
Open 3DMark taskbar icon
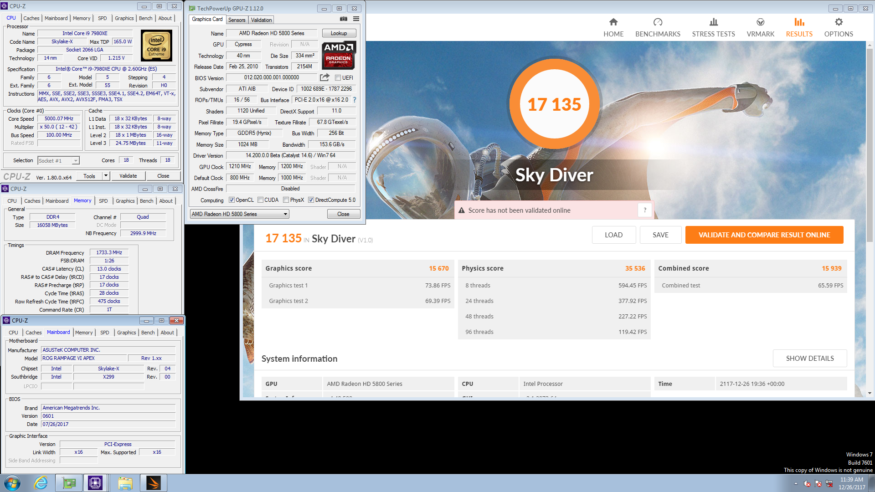154,483
